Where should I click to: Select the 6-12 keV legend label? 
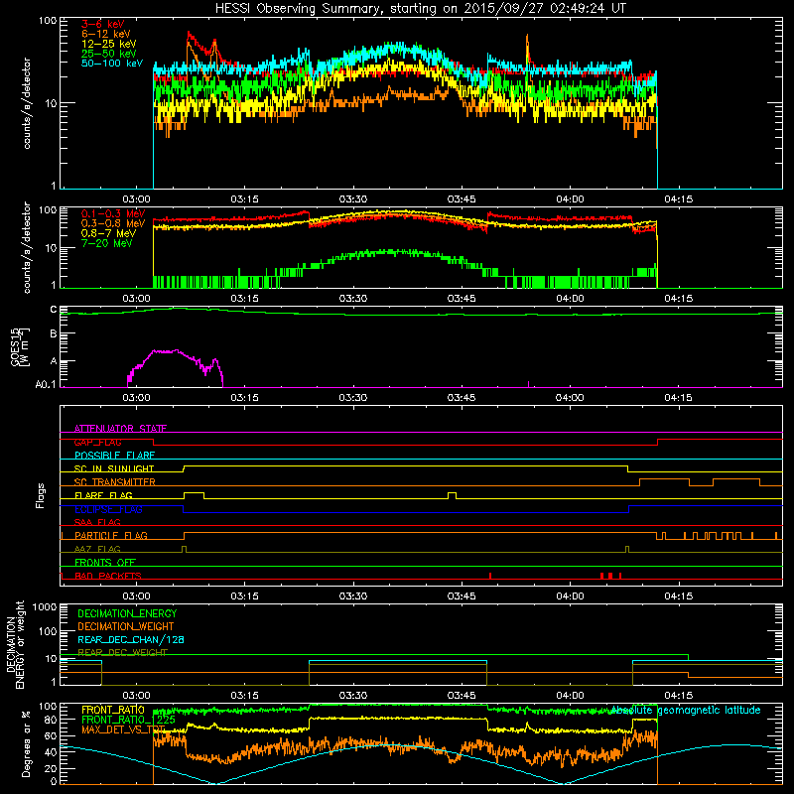pos(105,34)
